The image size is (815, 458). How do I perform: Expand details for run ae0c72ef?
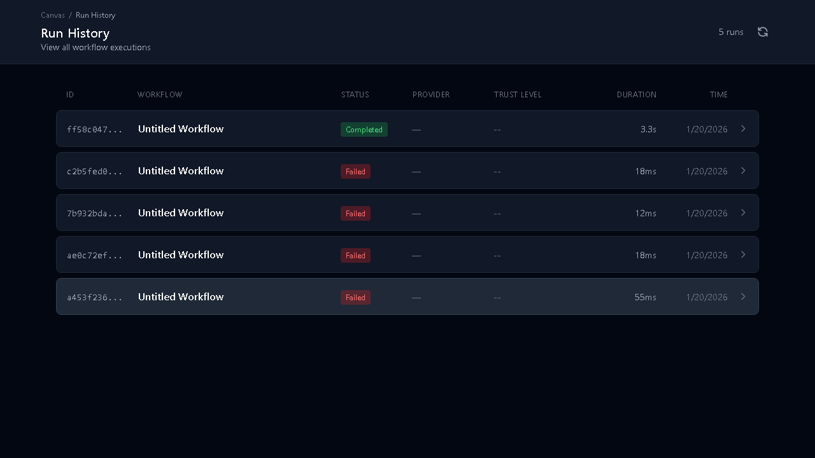click(x=743, y=254)
